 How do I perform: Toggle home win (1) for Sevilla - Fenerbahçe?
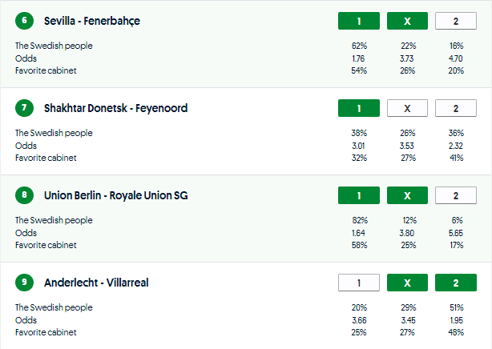coord(359,21)
